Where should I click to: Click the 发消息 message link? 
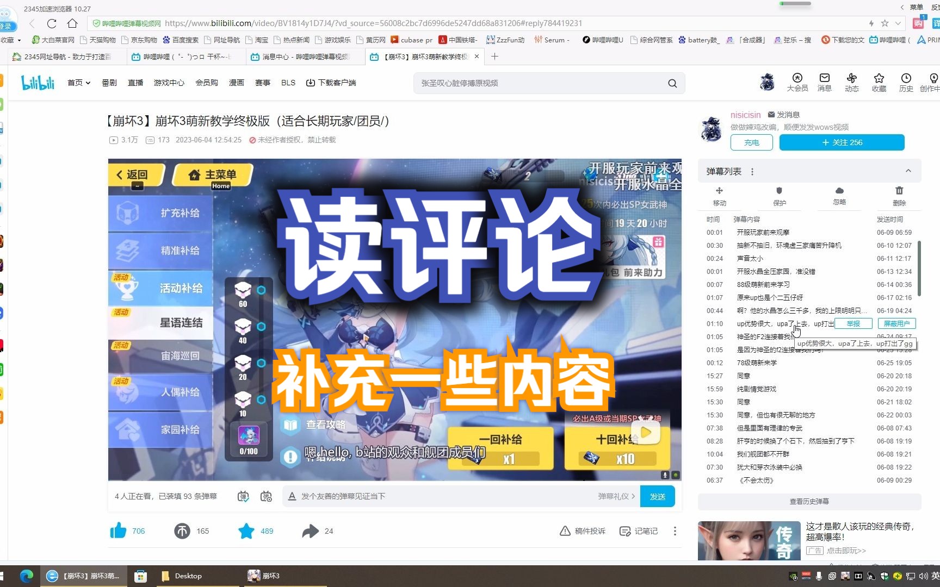[783, 115]
